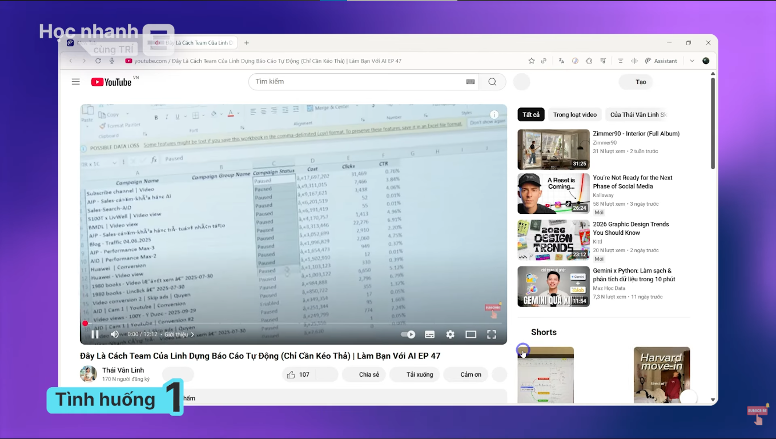Toggle subtitles/closed captions on video

tap(429, 334)
